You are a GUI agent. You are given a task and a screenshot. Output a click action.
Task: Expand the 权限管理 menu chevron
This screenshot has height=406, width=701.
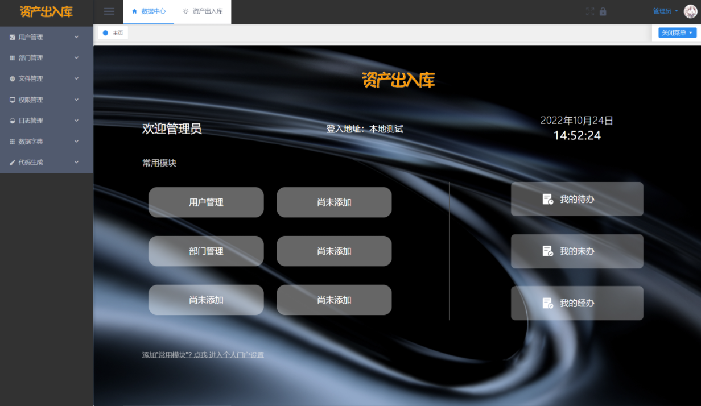tap(76, 100)
